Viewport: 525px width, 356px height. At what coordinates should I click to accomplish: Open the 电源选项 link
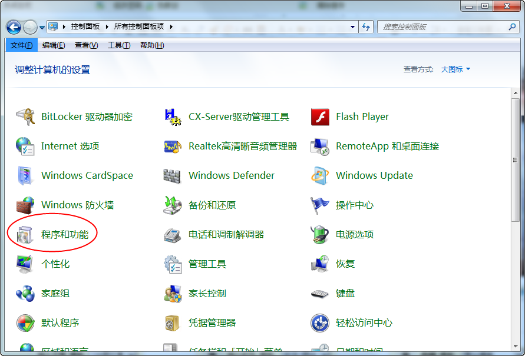pyautogui.click(x=355, y=234)
